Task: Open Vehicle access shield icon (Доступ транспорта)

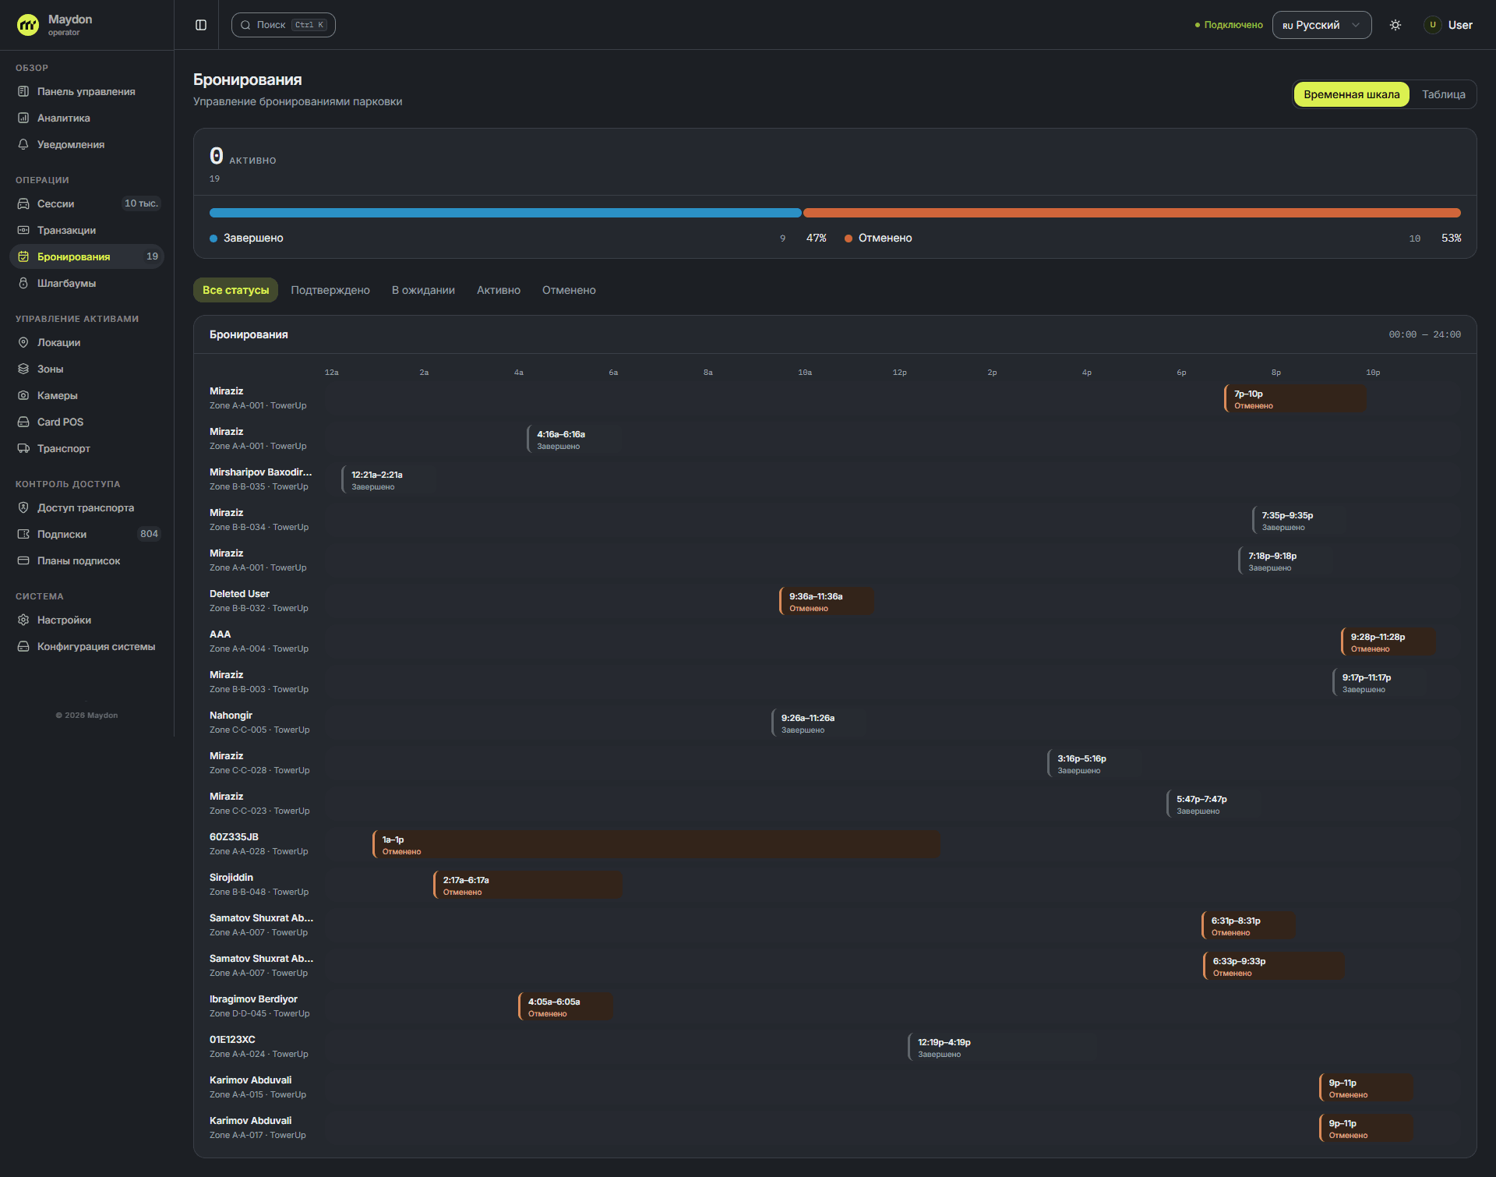Action: click(23, 507)
